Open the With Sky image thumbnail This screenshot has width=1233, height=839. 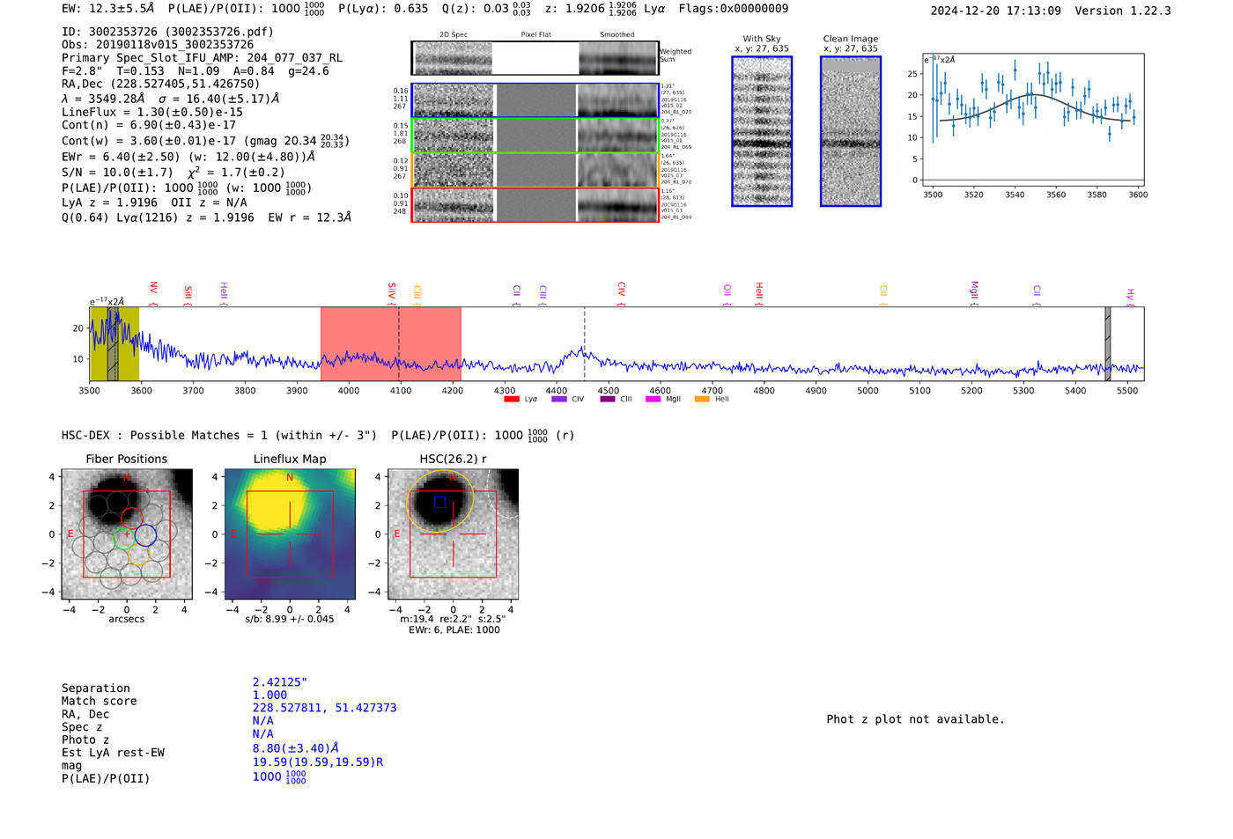click(762, 131)
